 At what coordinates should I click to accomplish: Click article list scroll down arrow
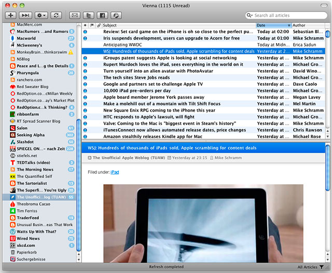[x=327, y=136]
